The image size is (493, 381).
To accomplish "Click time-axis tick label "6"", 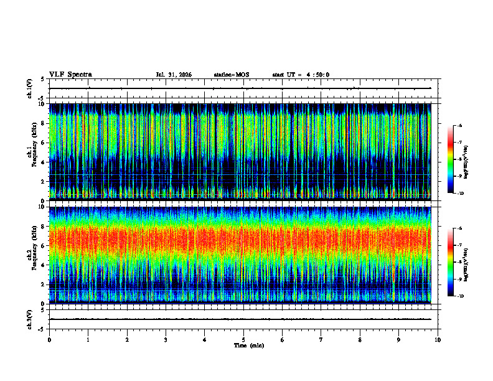I will [x=283, y=340].
